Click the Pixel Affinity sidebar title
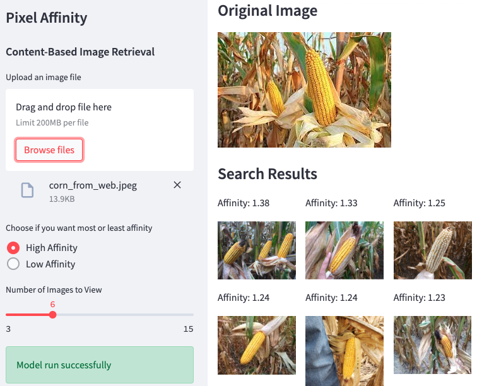477x386 pixels. (47, 18)
